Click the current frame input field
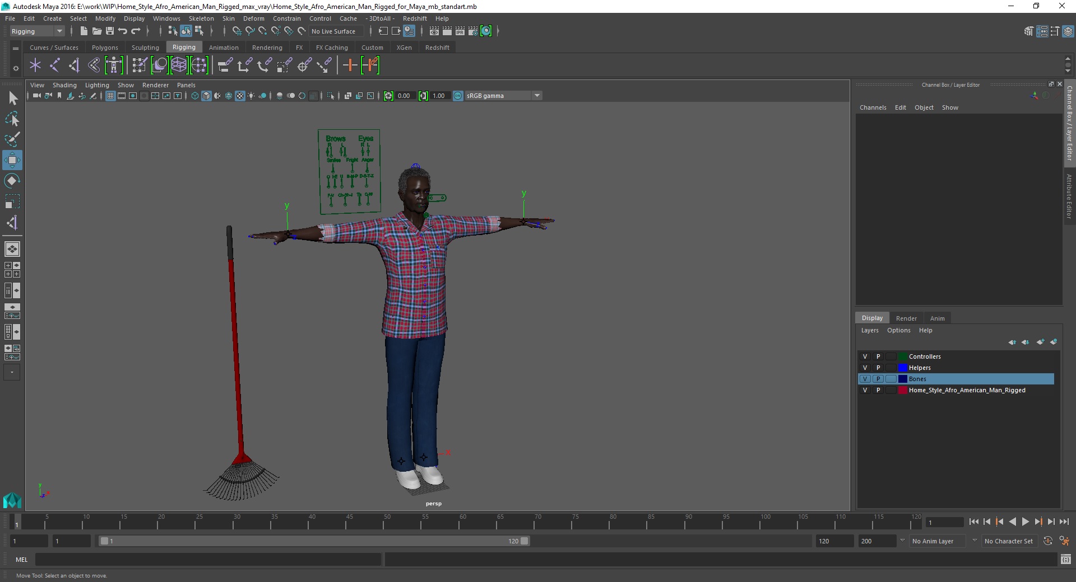This screenshot has height=582, width=1076. pos(945,522)
